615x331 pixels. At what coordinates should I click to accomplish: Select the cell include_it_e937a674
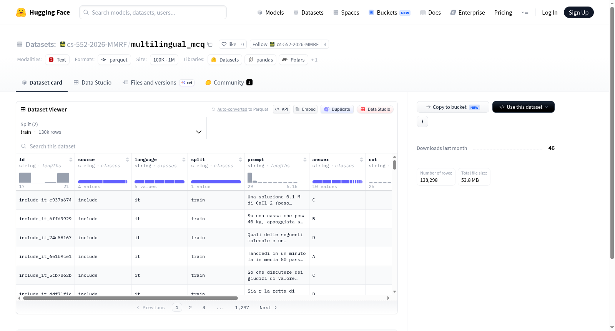45,200
